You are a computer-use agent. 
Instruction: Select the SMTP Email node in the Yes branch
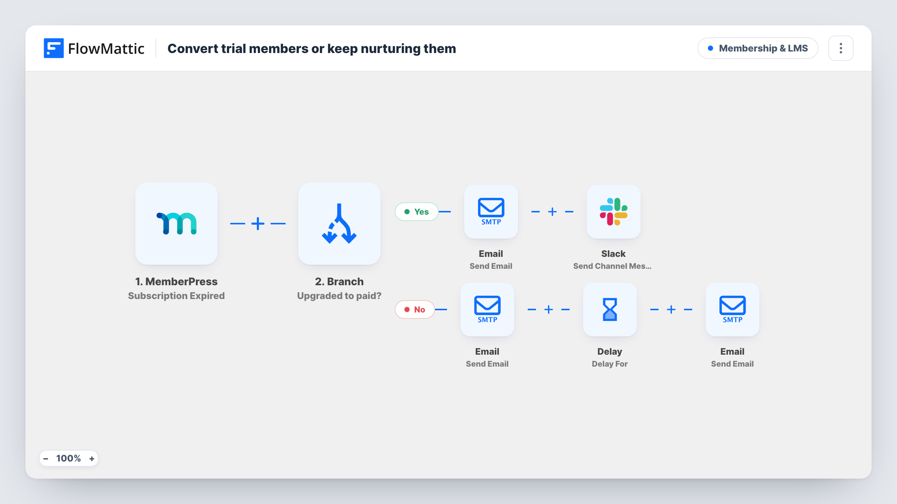[491, 212]
